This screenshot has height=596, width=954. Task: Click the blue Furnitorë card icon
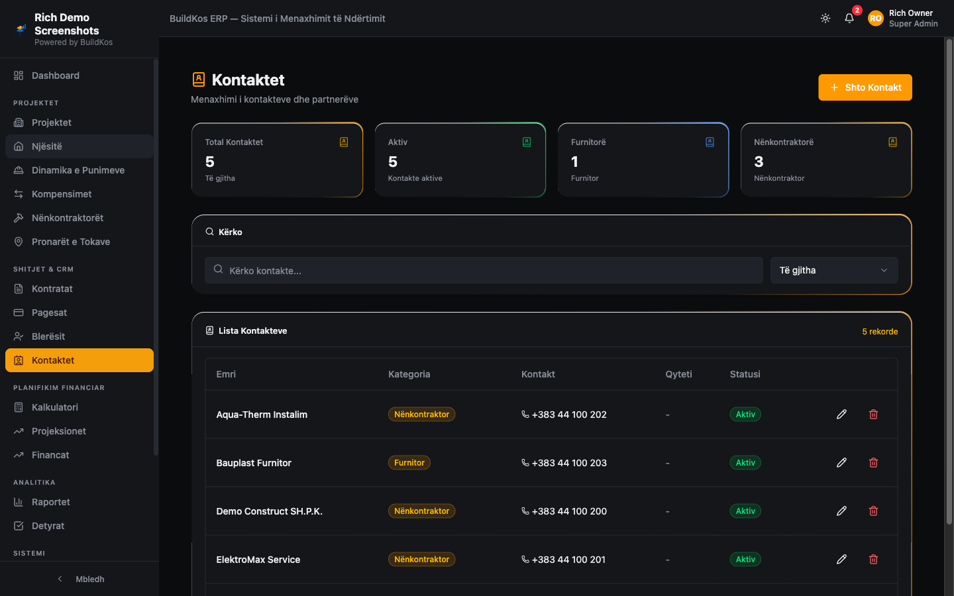[x=710, y=142]
